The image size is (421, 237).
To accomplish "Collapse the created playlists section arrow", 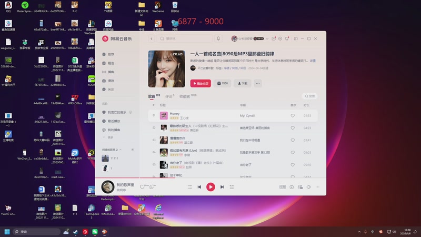I will pos(121,150).
